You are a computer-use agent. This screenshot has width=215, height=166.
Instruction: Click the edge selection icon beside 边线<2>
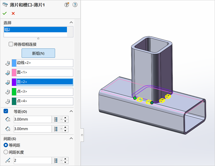pos(8,63)
